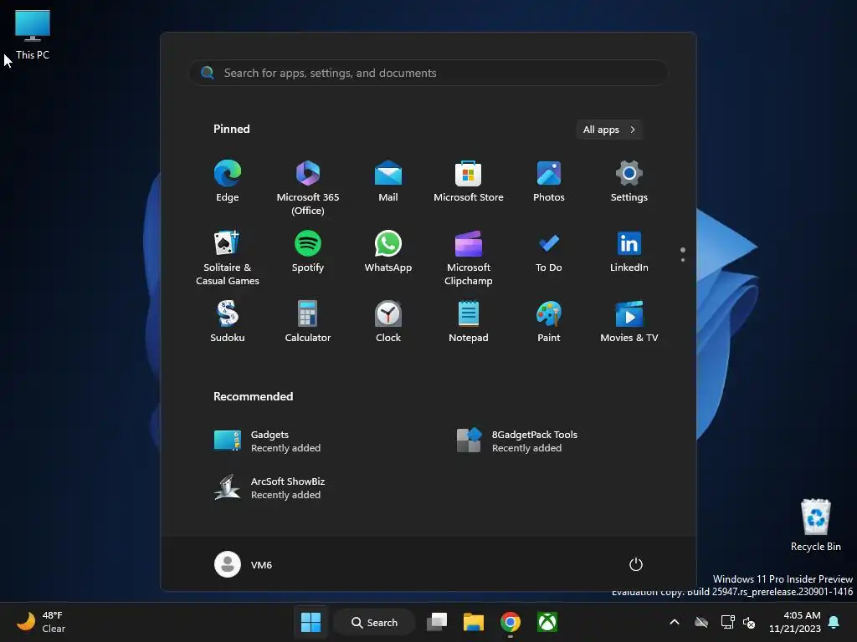This screenshot has width=857, height=642.
Task: Open Task View from the taskbar
Action: (x=437, y=622)
